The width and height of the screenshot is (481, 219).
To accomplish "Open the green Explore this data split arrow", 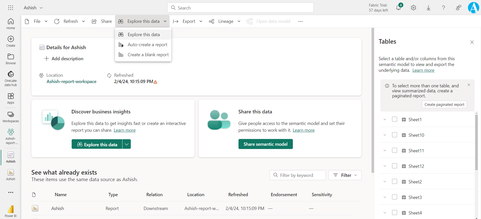I will [127, 144].
